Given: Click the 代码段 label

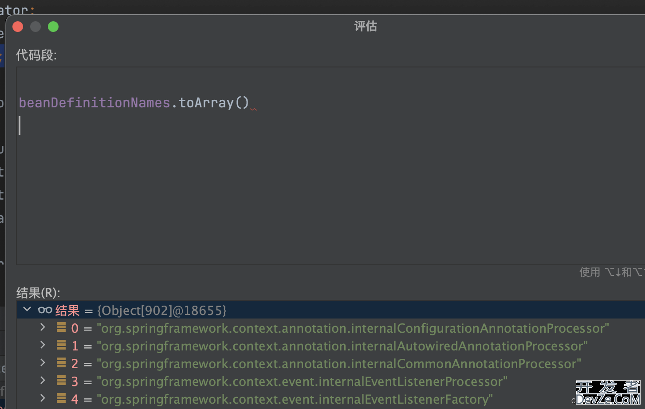Looking at the screenshot, I should (36, 55).
